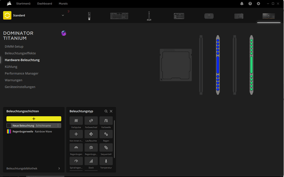This screenshot has height=177, width=284.
Task: Open Warnungen section
Action: tap(13, 80)
